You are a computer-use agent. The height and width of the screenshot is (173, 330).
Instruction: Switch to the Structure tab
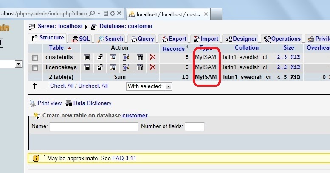(48, 38)
